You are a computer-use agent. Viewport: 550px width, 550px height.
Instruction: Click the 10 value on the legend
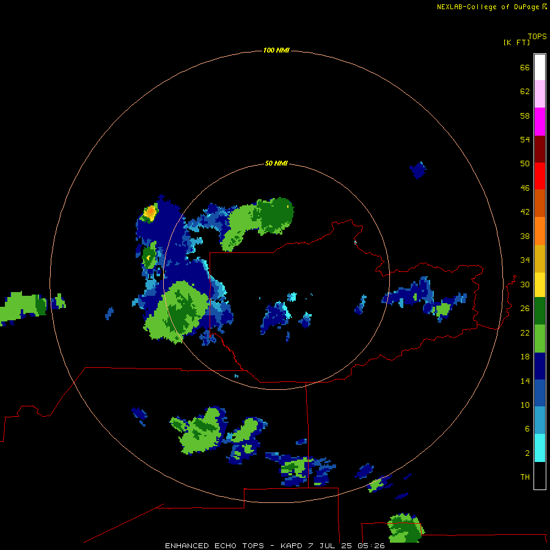pos(525,405)
